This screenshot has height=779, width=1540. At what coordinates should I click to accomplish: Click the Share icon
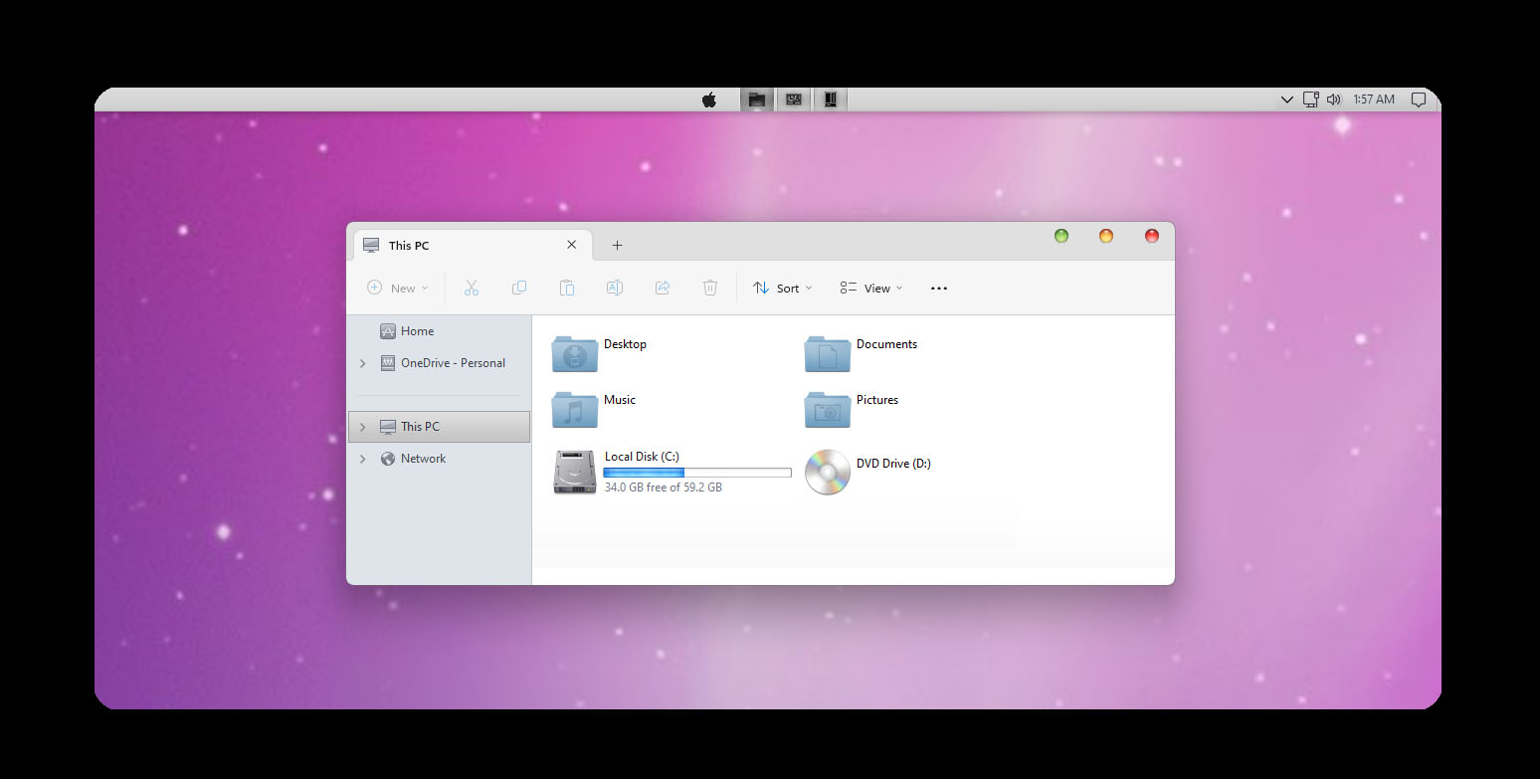(662, 288)
